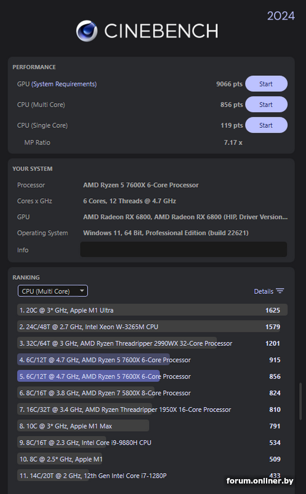306x494 pixels.
Task: Select the highlighted 856 score ranking row
Action: click(x=152, y=377)
